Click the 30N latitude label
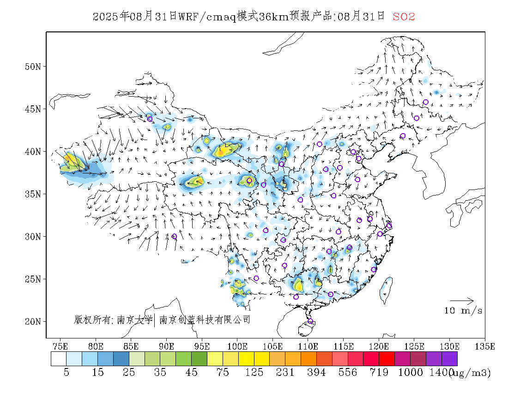508x393 pixels. [33, 237]
